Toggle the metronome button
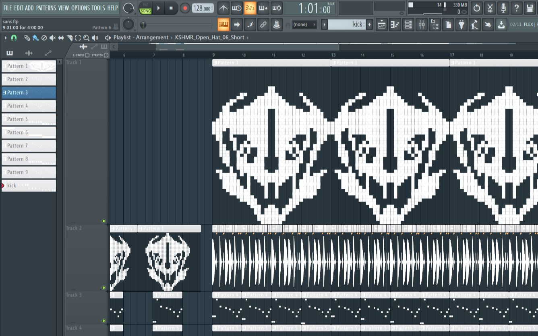The image size is (538, 336). 223,8
